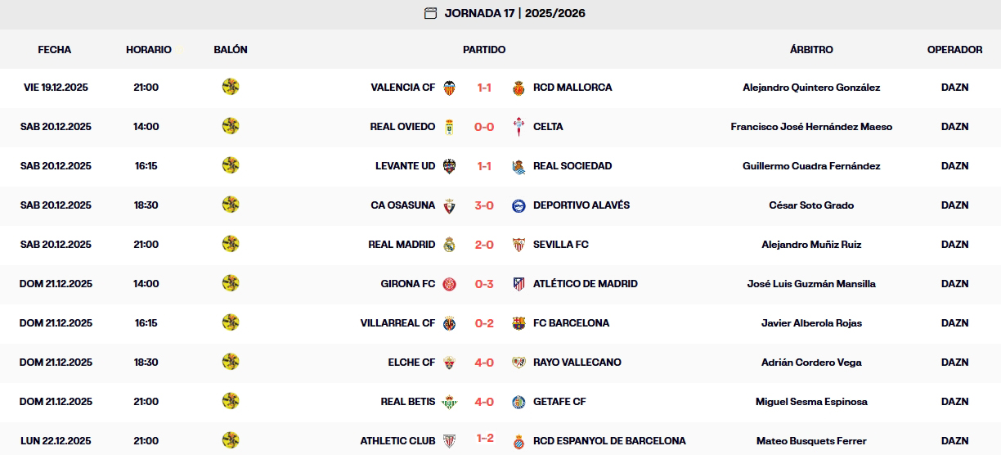Click the Real Betis crest
This screenshot has width=1001, height=455.
point(449,402)
